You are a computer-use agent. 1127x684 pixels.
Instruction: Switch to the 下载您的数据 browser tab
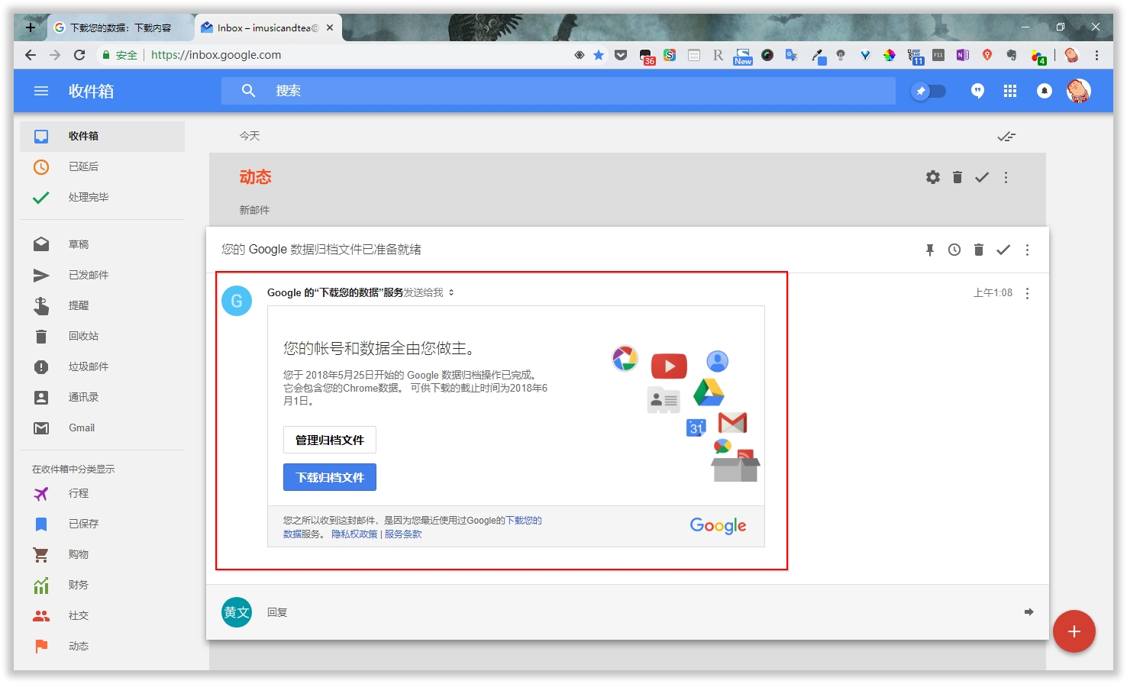(120, 27)
